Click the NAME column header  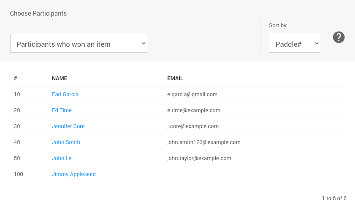(x=60, y=78)
